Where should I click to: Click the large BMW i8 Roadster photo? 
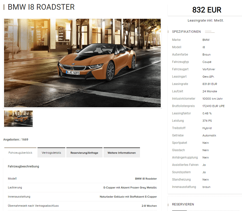point(82,63)
